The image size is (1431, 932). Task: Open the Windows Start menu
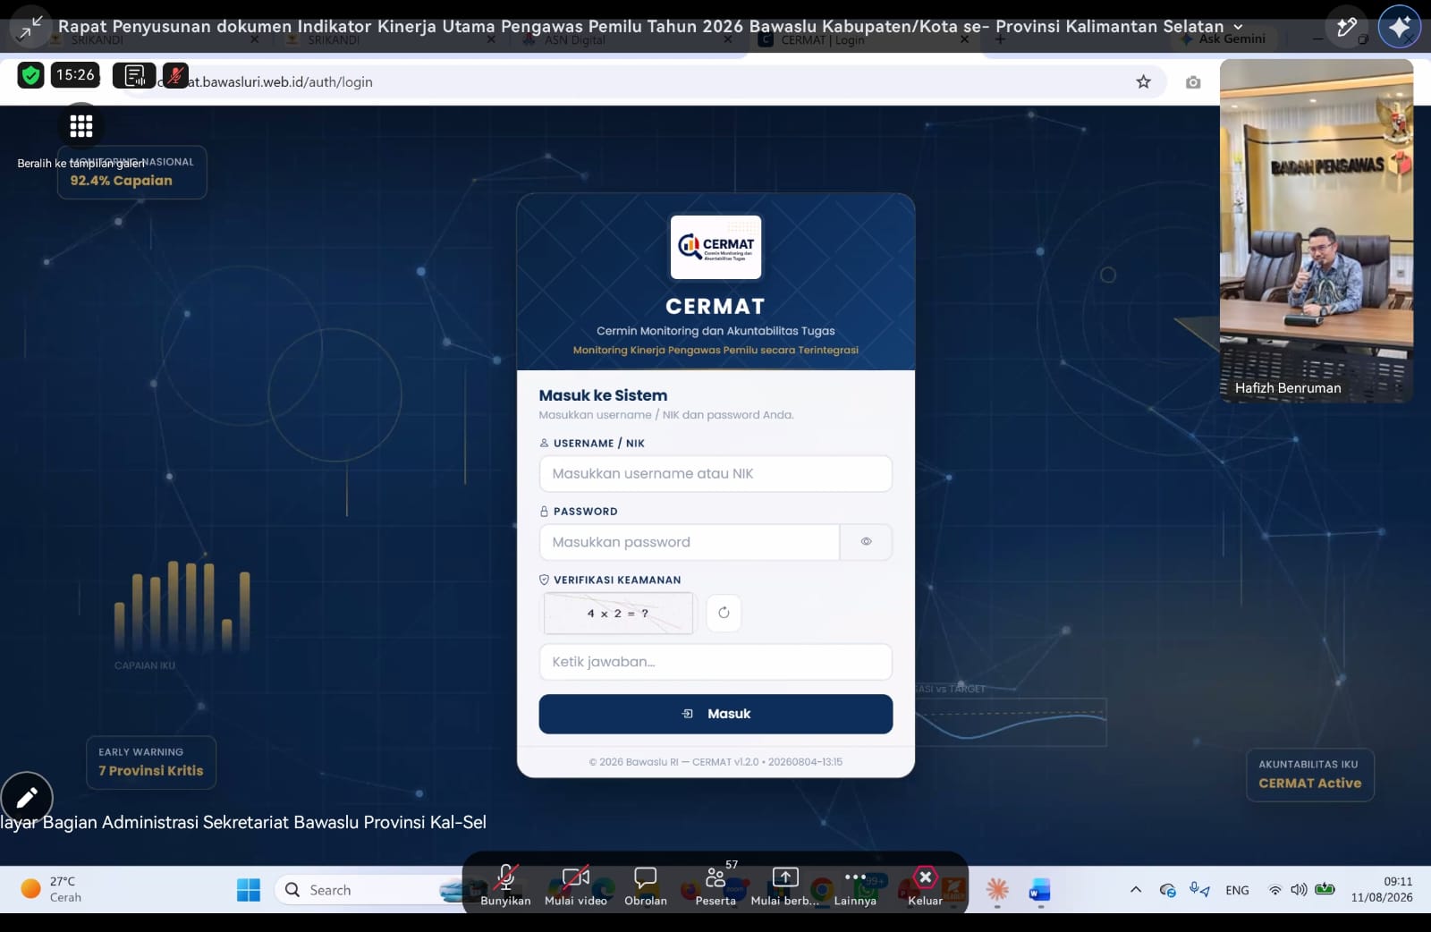249,890
